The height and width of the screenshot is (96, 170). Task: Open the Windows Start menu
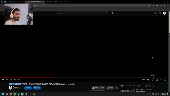3,94
